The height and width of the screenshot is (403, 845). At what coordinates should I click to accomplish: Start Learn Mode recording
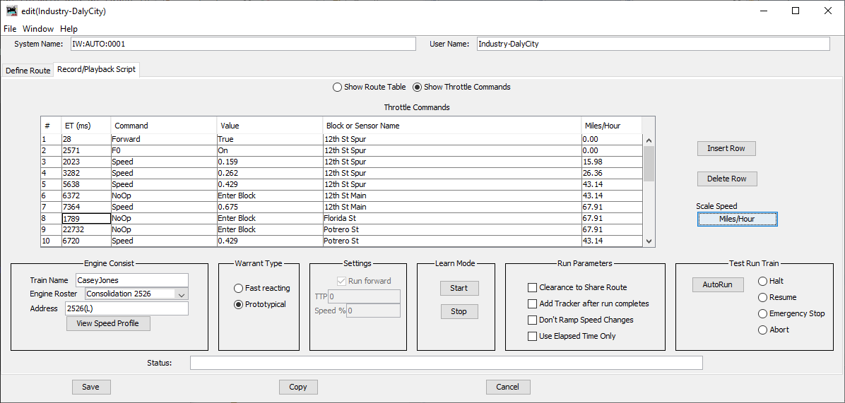pyautogui.click(x=459, y=288)
